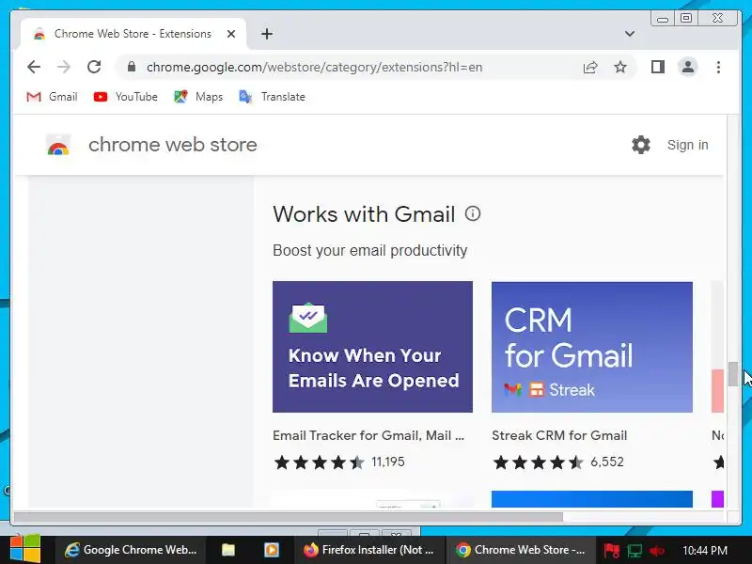This screenshot has height=564, width=752.
Task: Open a new tab with the plus button
Action: [267, 34]
